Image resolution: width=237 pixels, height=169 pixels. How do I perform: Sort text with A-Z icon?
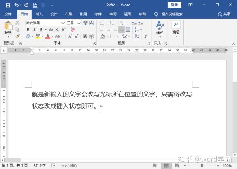(x=137, y=36)
